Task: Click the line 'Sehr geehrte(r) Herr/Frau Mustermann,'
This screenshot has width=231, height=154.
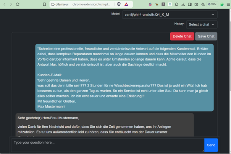Action: [48, 118]
